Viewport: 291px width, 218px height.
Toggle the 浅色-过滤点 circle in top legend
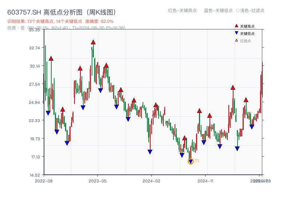238,11
